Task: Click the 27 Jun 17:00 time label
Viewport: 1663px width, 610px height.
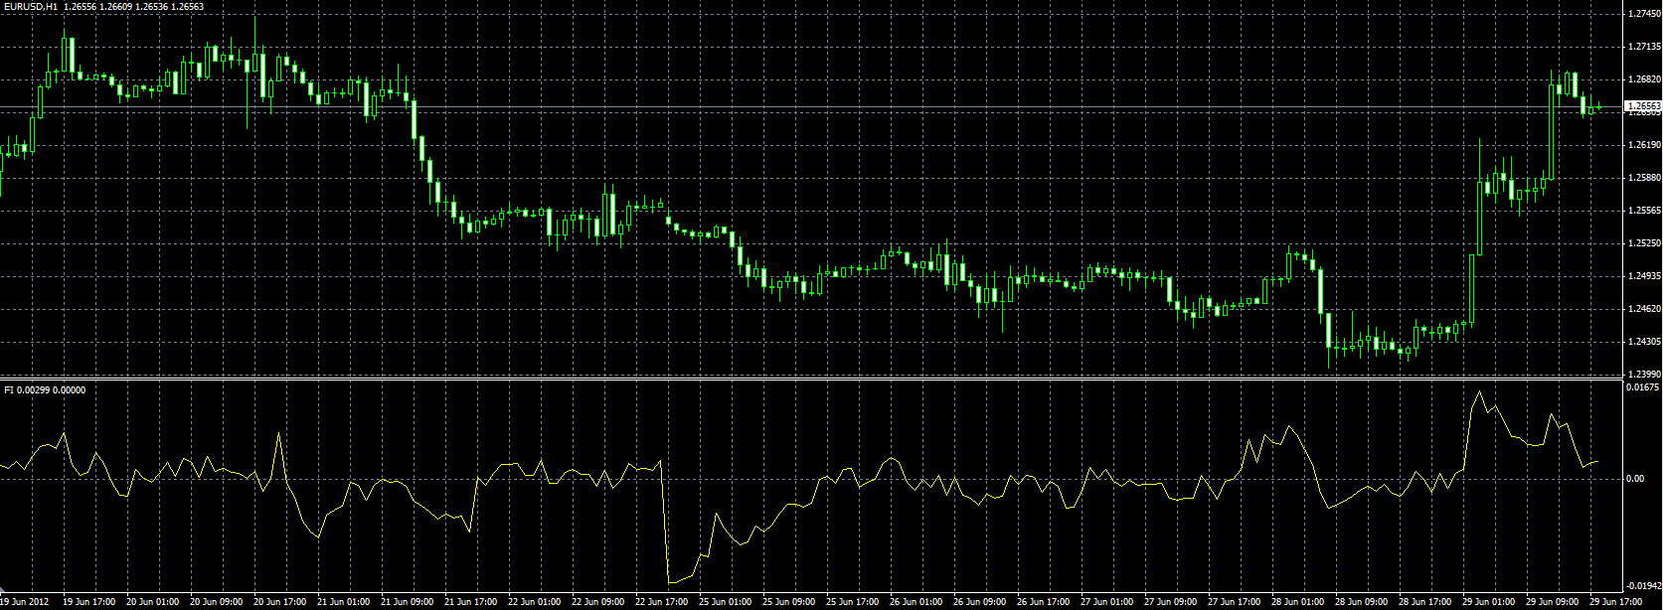Action: [x=1235, y=602]
